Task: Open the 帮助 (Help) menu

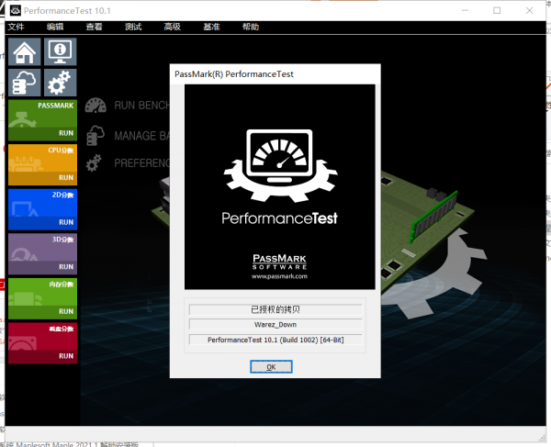Action: 251,27
